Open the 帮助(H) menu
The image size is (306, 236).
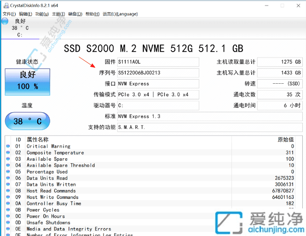(x=92, y=14)
